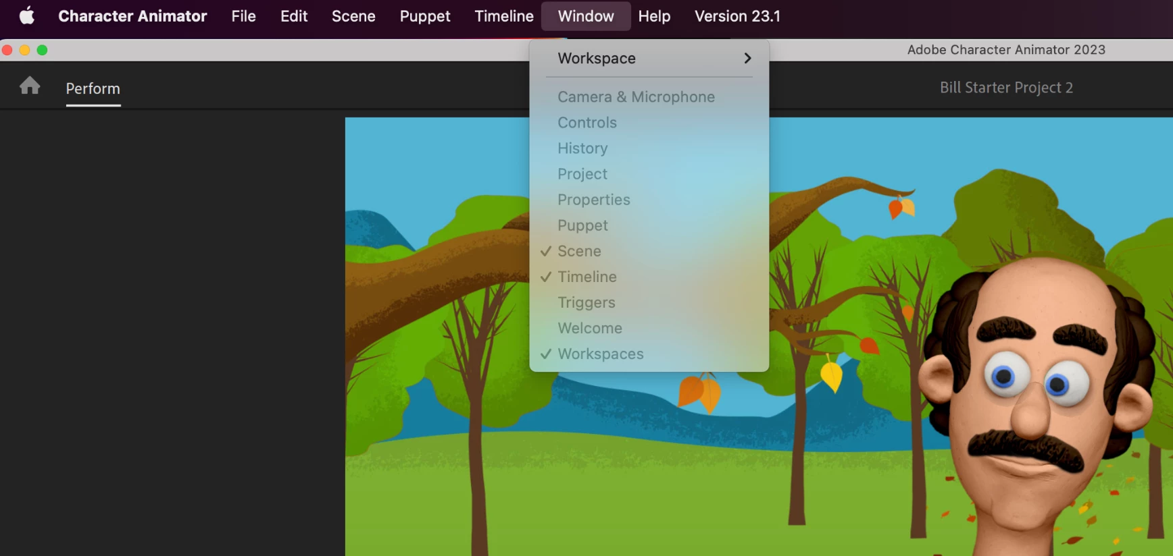Show the Puppet panel from Window menu
The height and width of the screenshot is (556, 1173).
(x=649, y=225)
